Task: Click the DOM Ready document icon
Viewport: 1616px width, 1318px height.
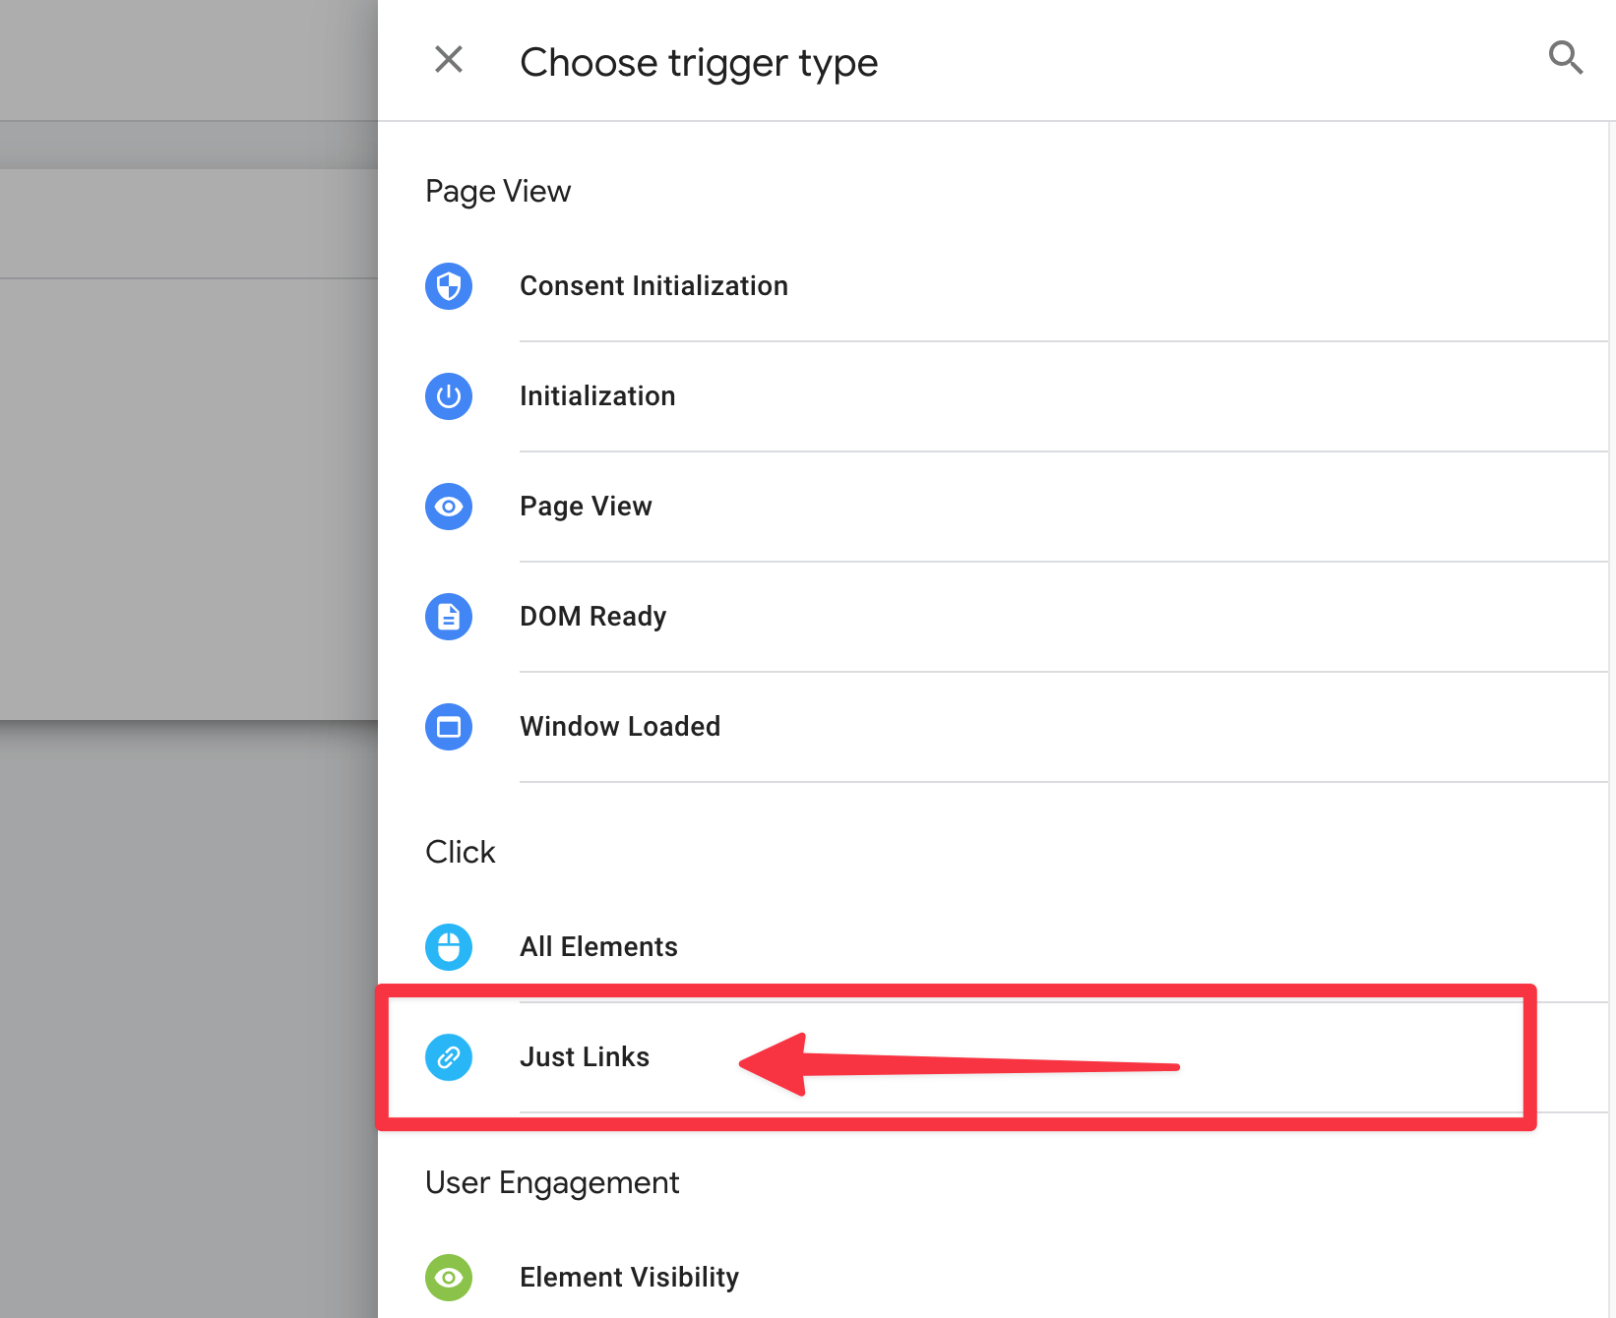Action: pos(449,617)
